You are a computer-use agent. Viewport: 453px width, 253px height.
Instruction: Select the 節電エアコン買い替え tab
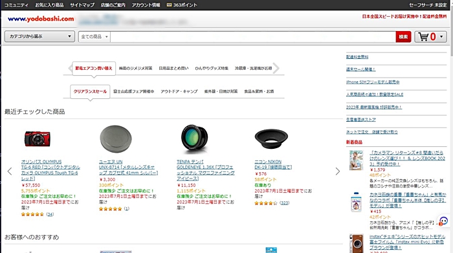tap(94, 69)
